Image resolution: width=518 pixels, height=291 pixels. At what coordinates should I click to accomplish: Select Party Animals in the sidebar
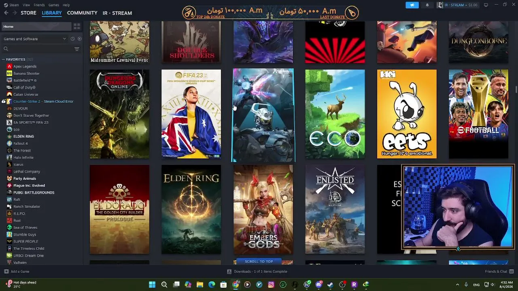[25, 179]
